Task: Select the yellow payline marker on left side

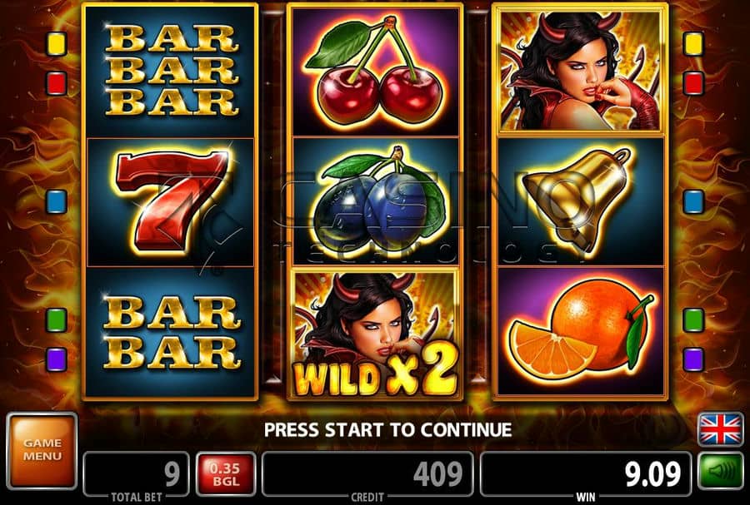Action: (x=57, y=44)
